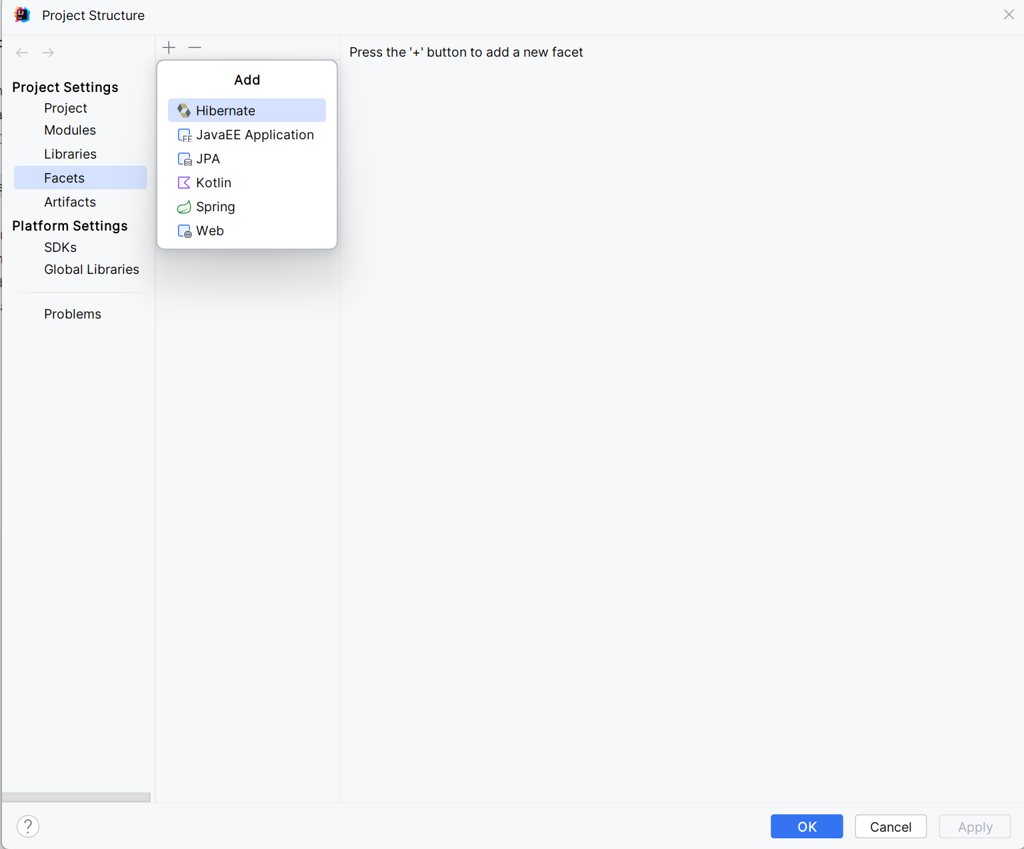
Task: Confirm with the OK button
Action: 807,826
